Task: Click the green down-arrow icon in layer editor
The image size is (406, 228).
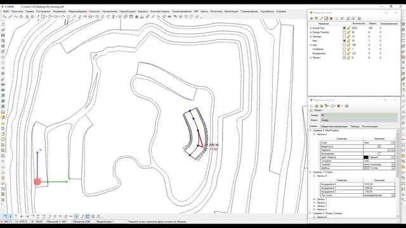Action: 311,18
